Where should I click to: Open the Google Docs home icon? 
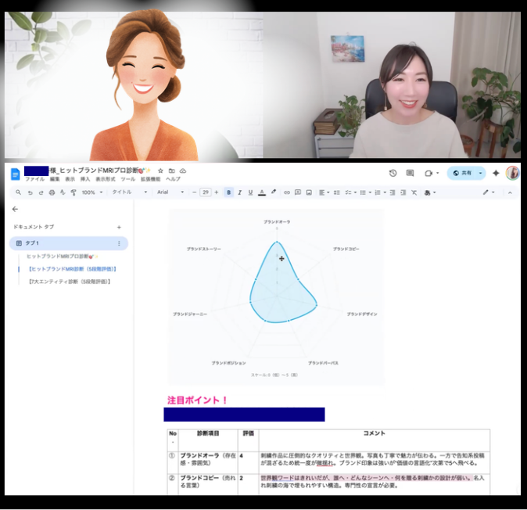[15, 174]
